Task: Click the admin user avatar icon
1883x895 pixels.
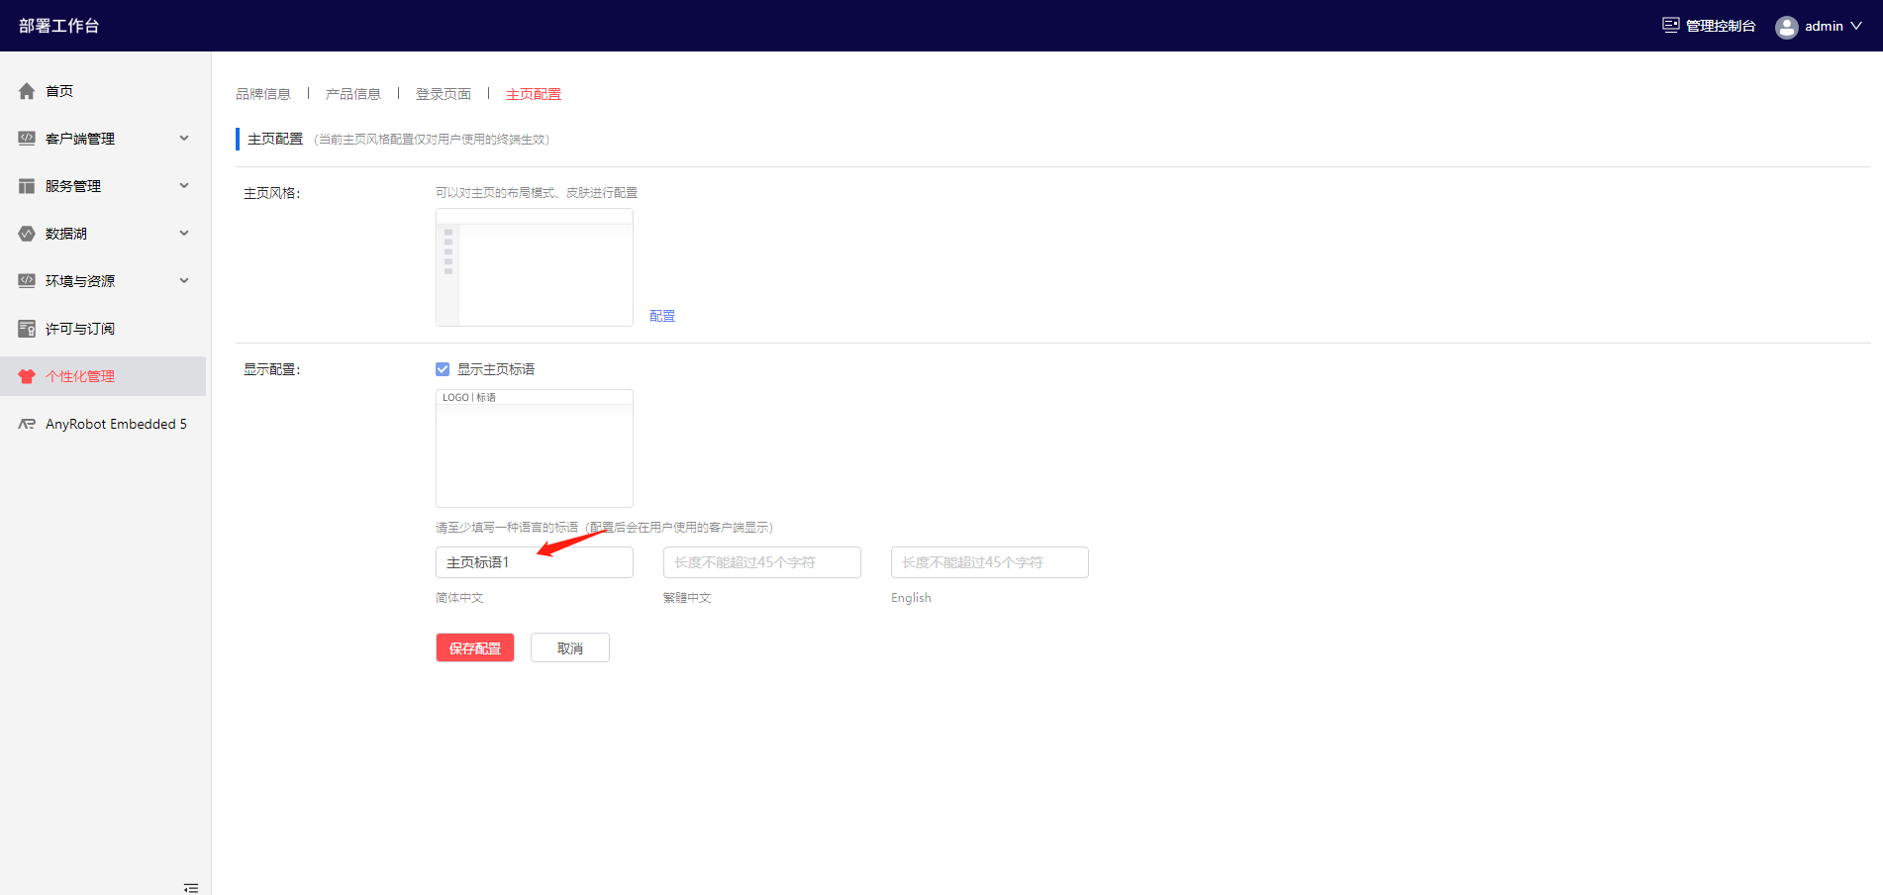Action: coord(1787,27)
